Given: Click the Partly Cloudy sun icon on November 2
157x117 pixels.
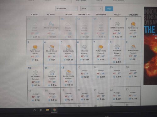Looking at the screenshot, I should [x=133, y=24].
